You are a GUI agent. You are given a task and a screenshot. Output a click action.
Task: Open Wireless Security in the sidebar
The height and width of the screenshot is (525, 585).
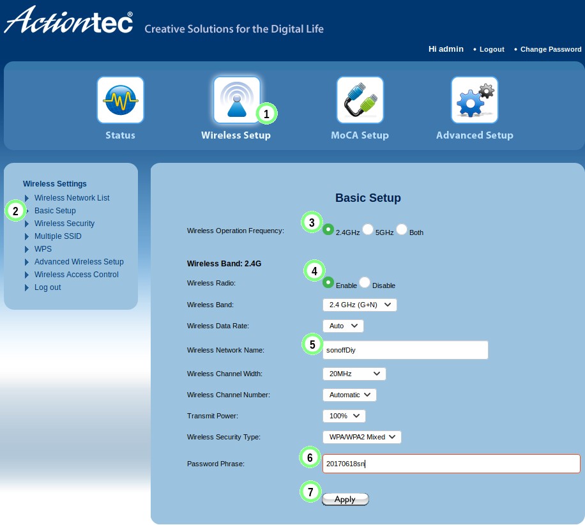(65, 224)
